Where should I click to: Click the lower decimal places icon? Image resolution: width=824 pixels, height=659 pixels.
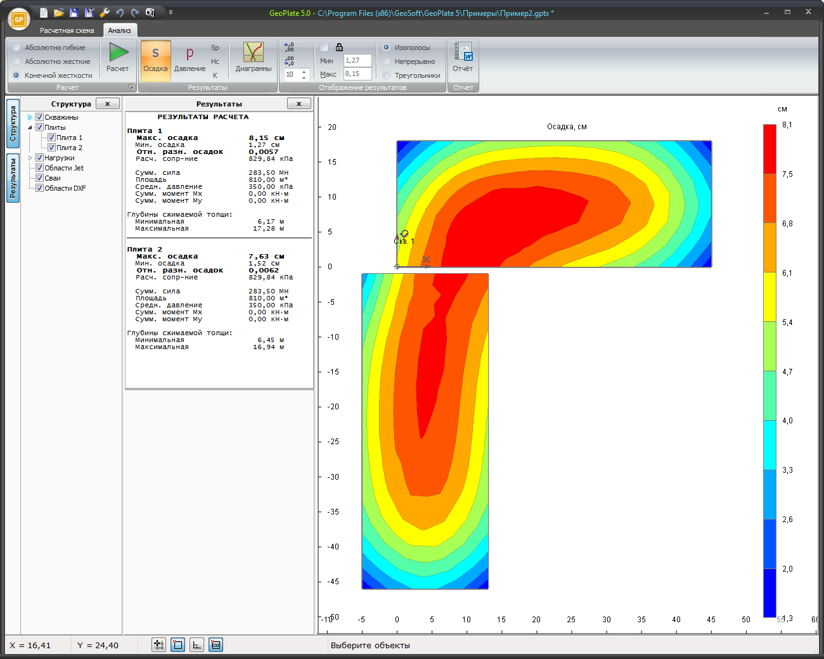[289, 61]
